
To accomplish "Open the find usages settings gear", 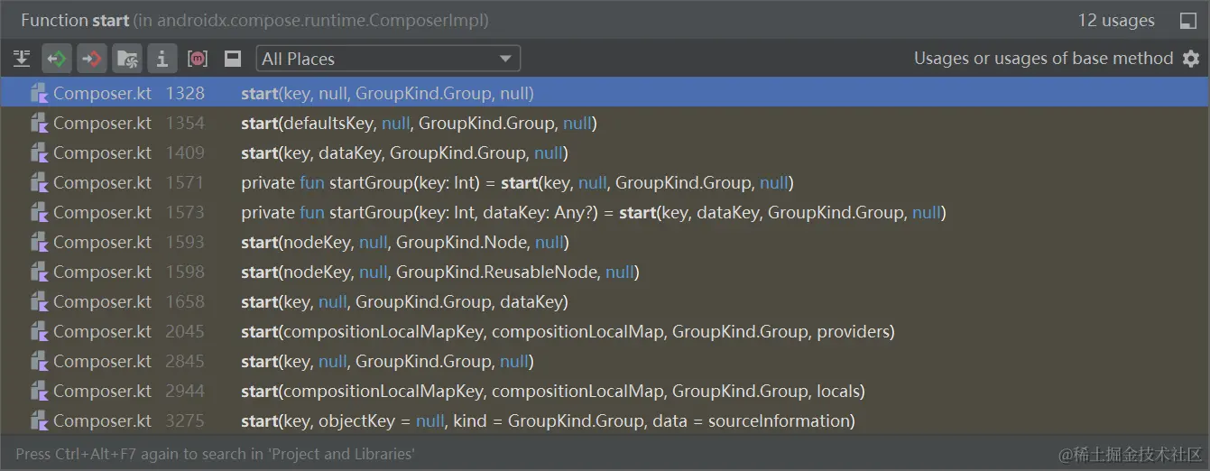I will [x=1191, y=59].
